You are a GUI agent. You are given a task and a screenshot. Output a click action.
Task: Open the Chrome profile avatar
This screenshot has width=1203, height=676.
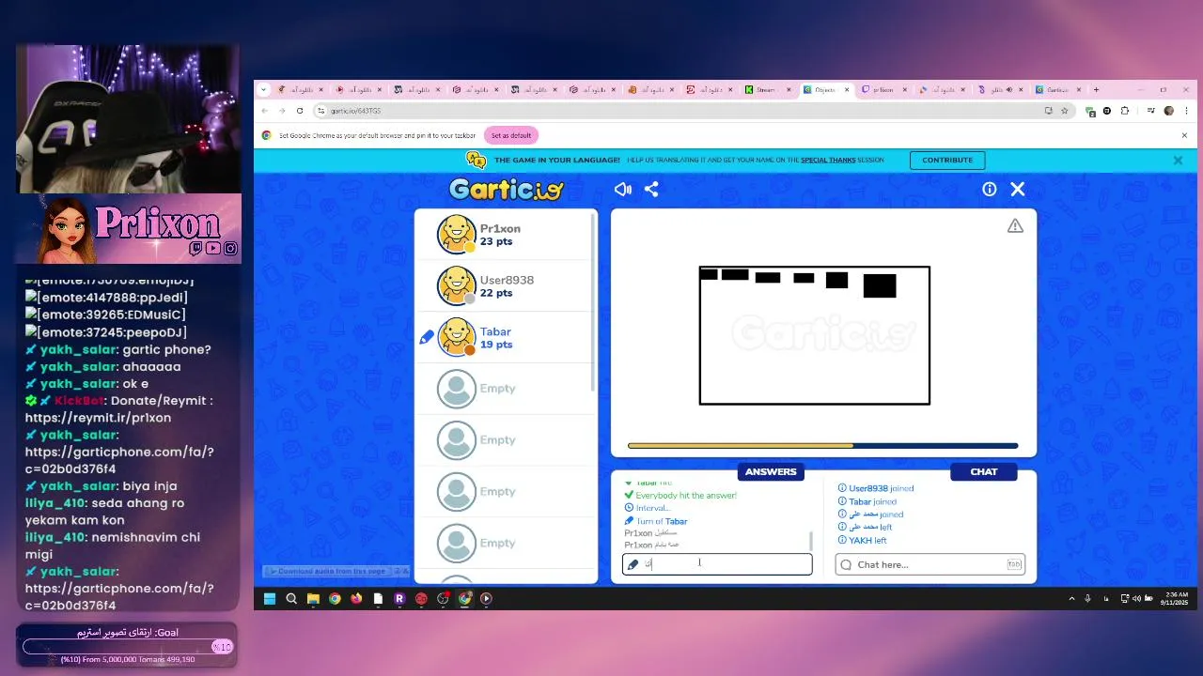[x=1169, y=111]
